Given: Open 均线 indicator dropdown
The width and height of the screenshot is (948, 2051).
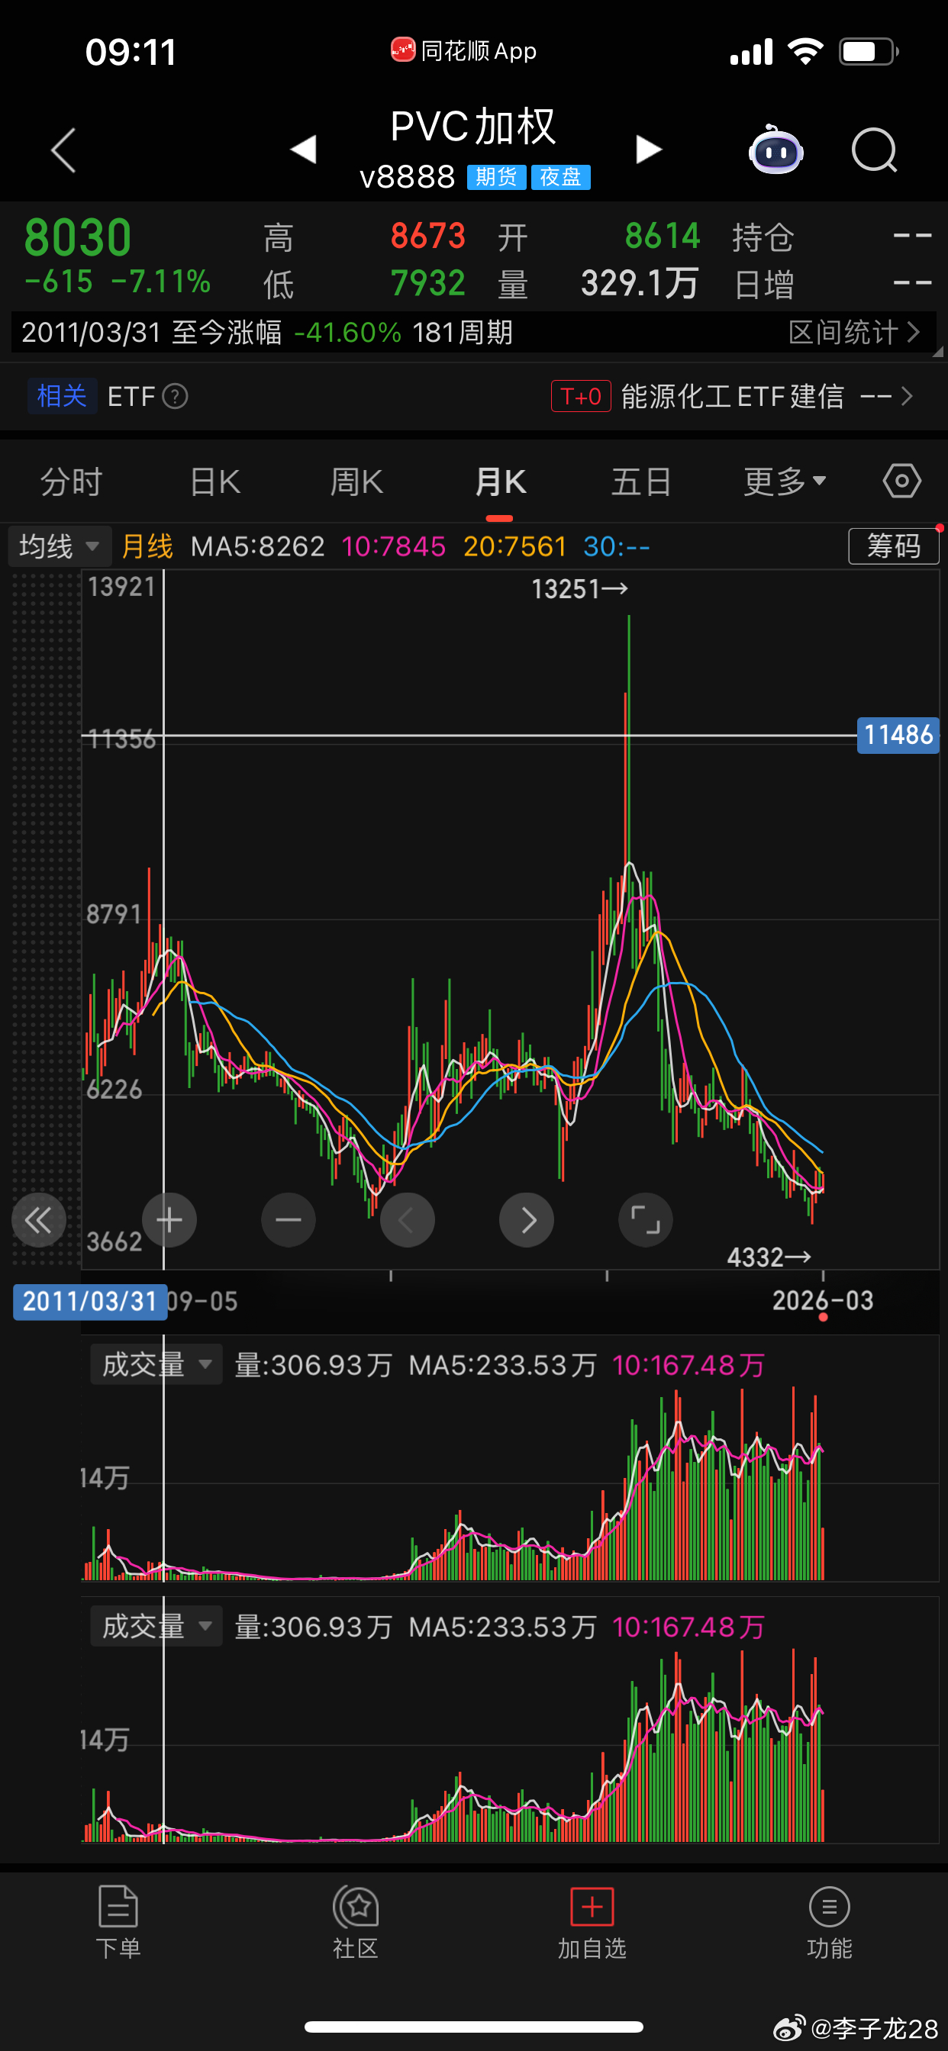Looking at the screenshot, I should [60, 546].
